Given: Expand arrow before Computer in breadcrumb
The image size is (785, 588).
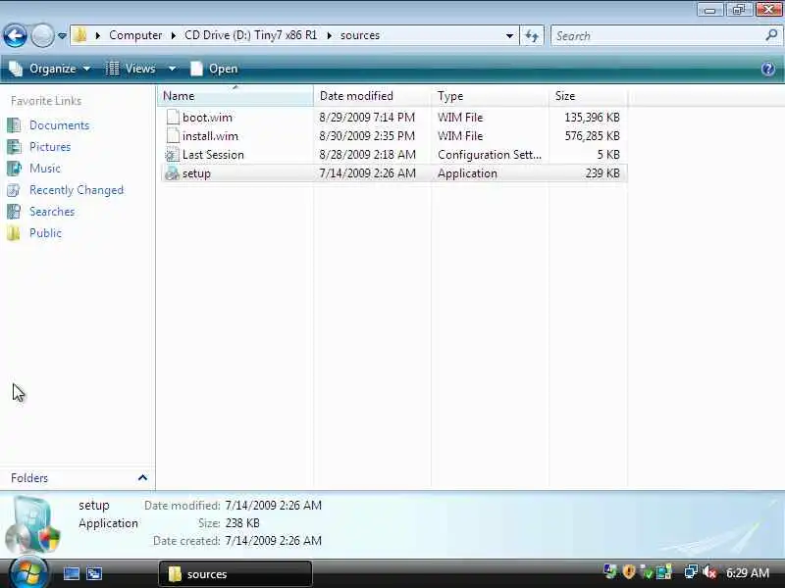Looking at the screenshot, I should [x=97, y=35].
